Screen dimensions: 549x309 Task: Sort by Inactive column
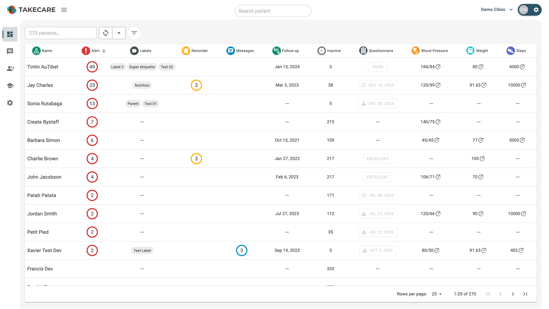(x=329, y=51)
